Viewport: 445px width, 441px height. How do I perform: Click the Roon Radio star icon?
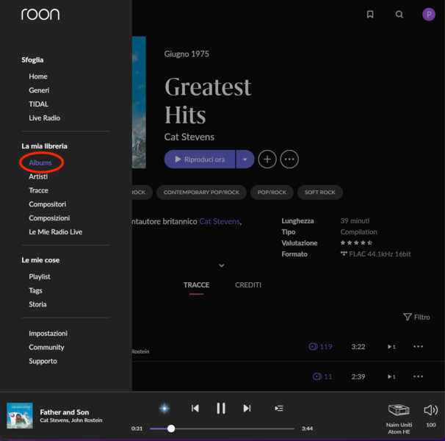click(x=164, y=408)
